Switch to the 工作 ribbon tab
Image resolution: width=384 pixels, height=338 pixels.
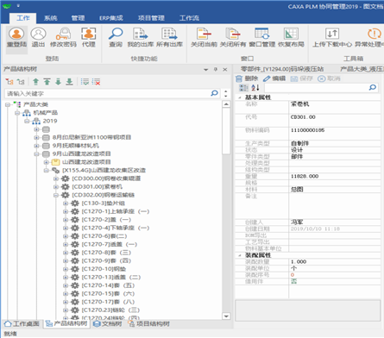point(23,18)
